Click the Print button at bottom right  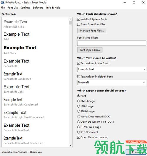136,152
